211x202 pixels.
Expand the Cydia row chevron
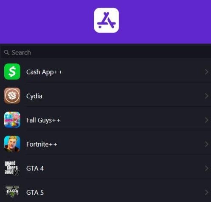[207, 96]
